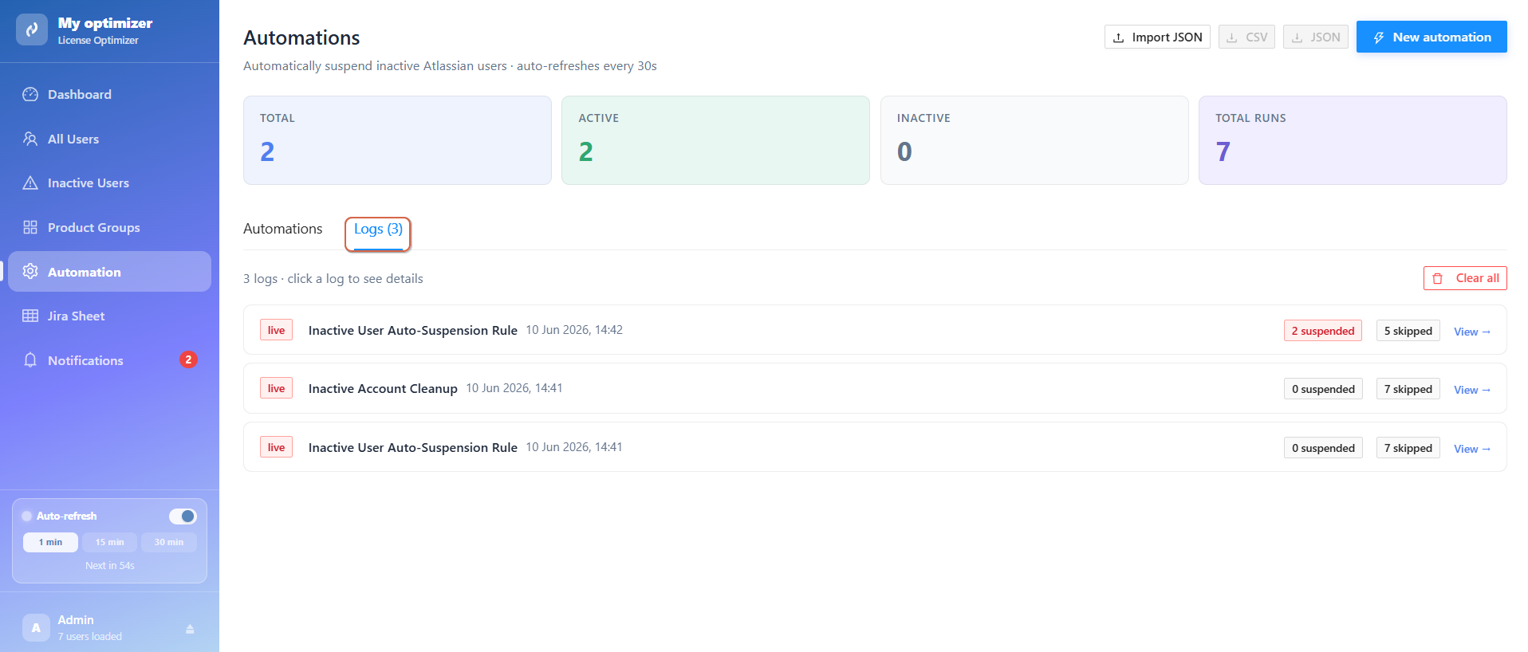Click the Automation gear icon
Viewport: 1528px width, 652px height.
point(30,272)
